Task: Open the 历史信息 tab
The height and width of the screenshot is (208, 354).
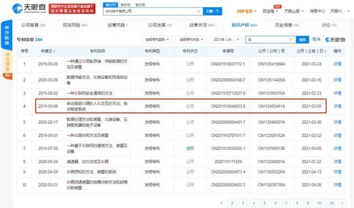Action: point(287,25)
